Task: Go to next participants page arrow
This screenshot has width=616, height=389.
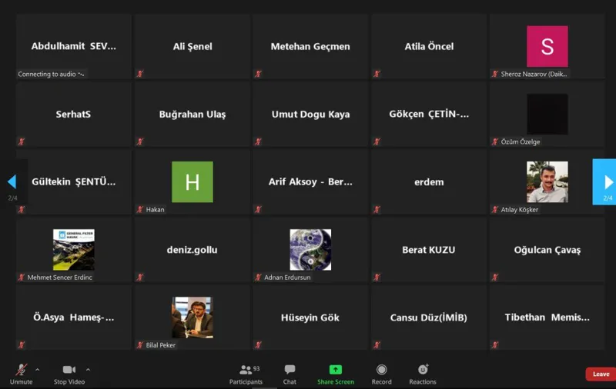Action: pos(605,182)
